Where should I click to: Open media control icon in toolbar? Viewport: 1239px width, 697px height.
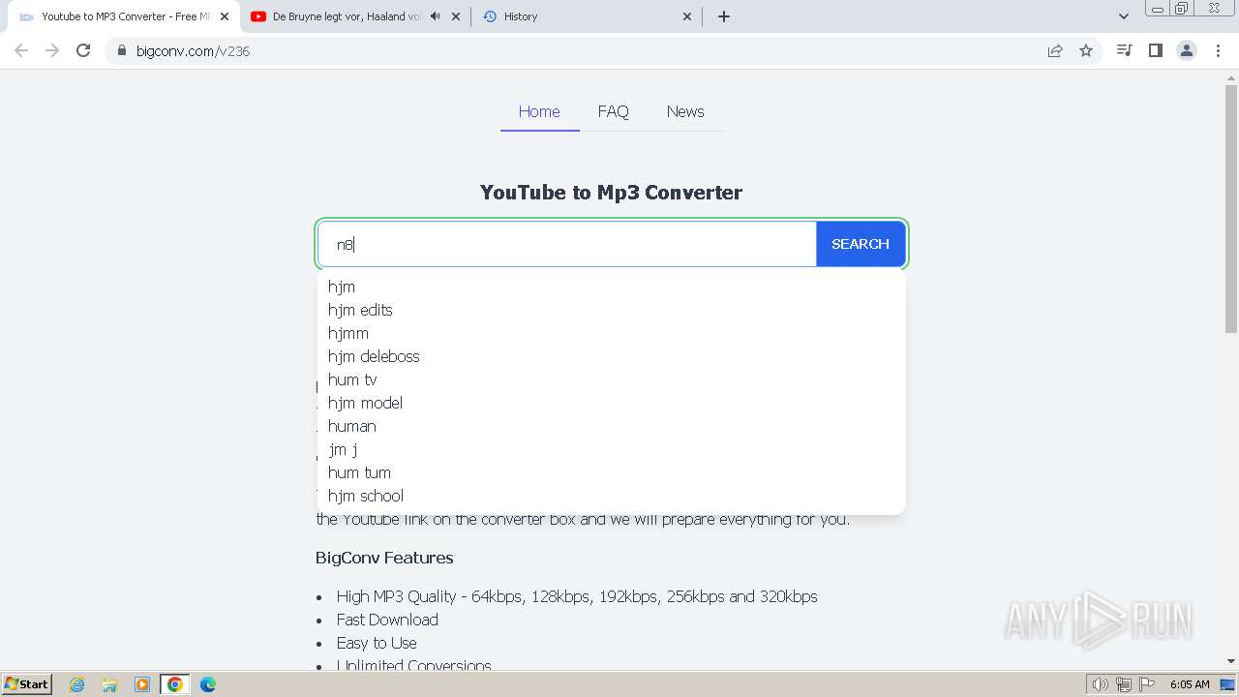point(1124,50)
